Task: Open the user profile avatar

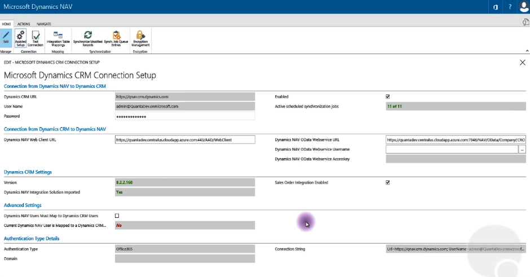Action: point(524,7)
